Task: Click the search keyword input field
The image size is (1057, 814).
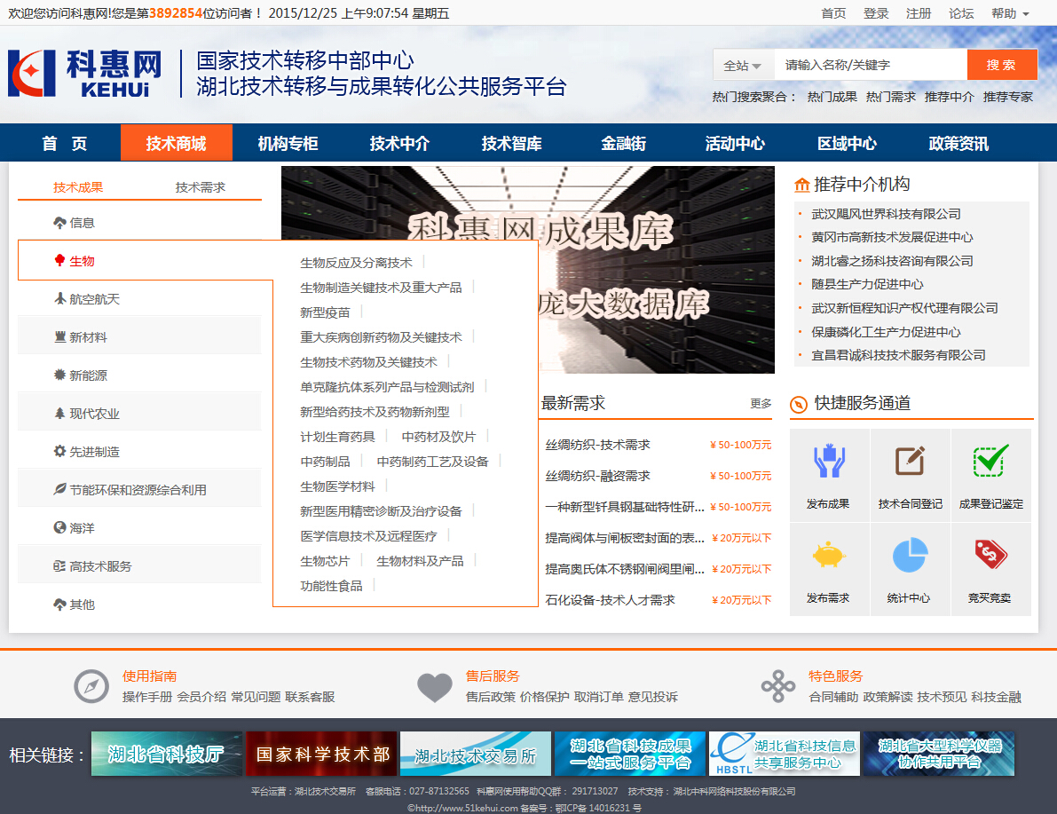Action: click(871, 66)
